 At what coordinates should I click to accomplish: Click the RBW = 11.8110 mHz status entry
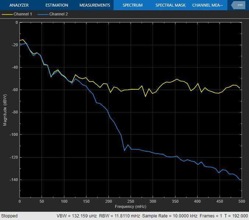[120, 216]
